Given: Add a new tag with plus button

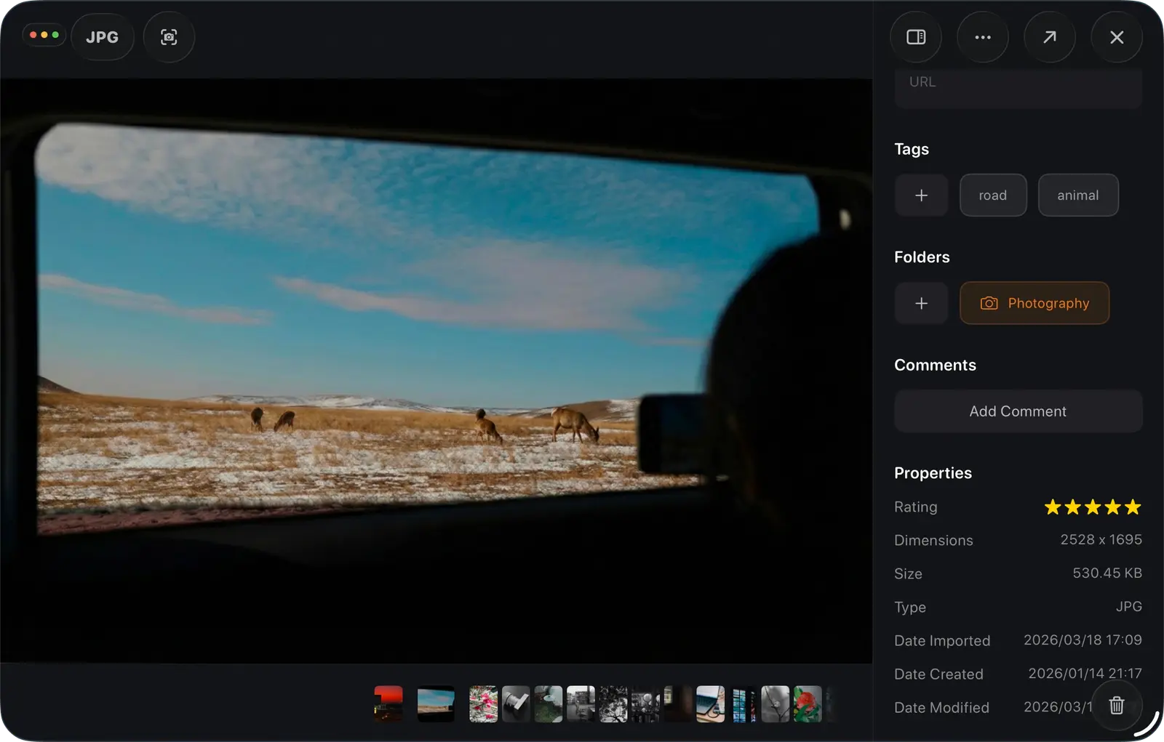Looking at the screenshot, I should [921, 195].
